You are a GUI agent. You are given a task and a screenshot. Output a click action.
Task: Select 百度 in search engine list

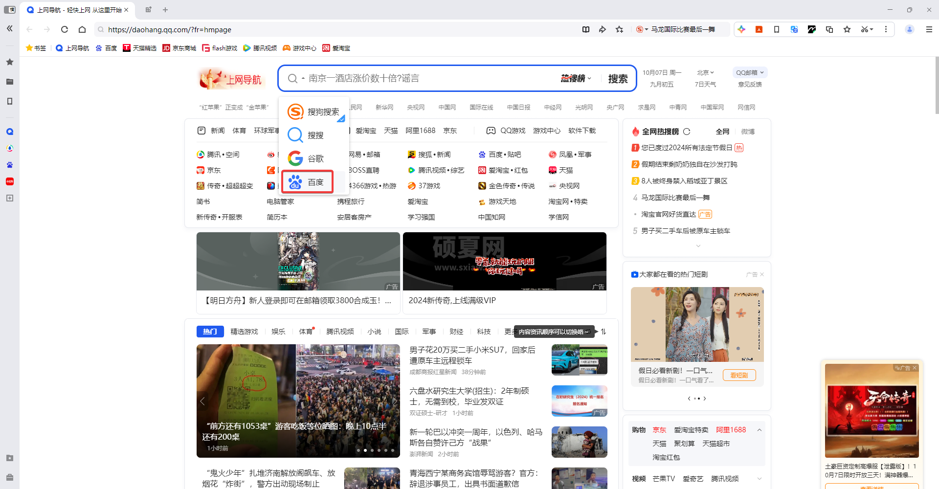[307, 182]
